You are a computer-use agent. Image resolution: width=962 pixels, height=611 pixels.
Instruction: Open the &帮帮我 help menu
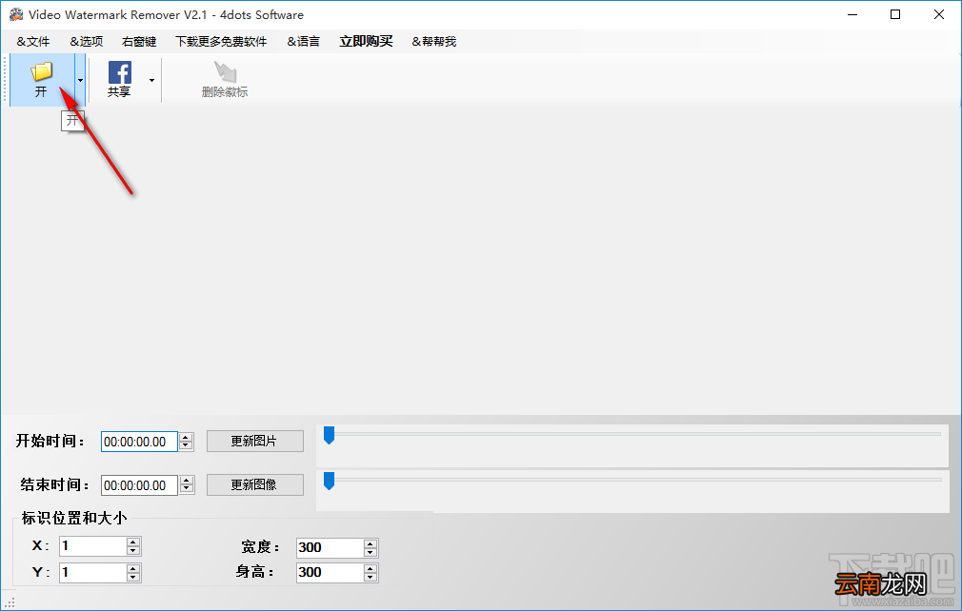[433, 42]
